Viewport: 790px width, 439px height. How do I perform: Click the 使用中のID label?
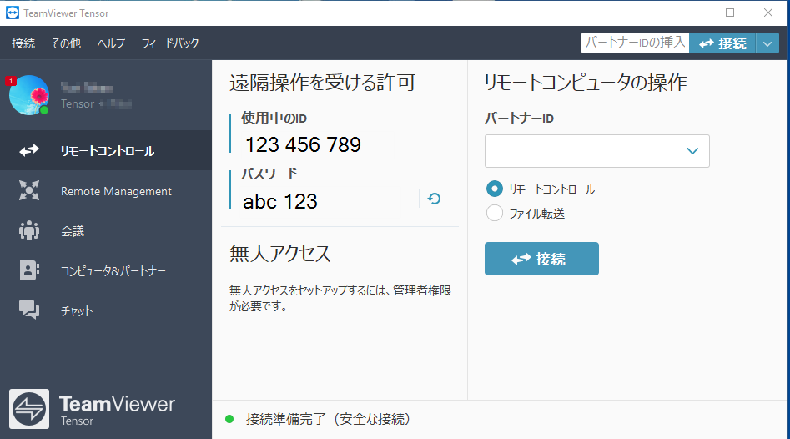[274, 118]
